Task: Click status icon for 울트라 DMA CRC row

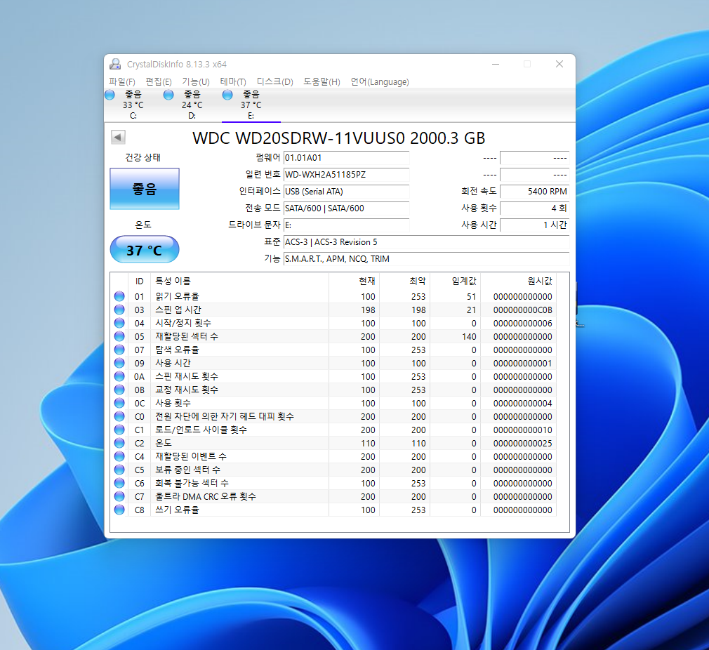Action: 119,496
